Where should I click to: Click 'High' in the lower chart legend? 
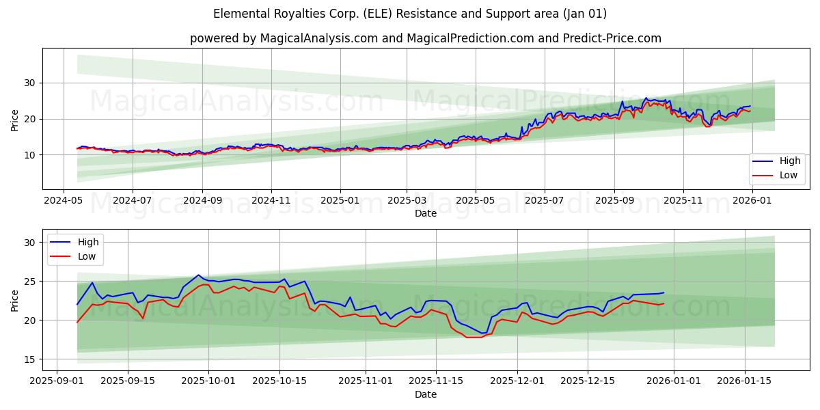click(88, 242)
